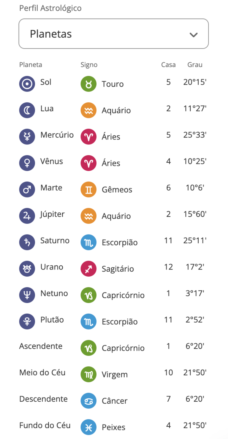This screenshot has height=439, width=228.
Task: Click the chevron arrow in Planetas box
Action: [193, 35]
